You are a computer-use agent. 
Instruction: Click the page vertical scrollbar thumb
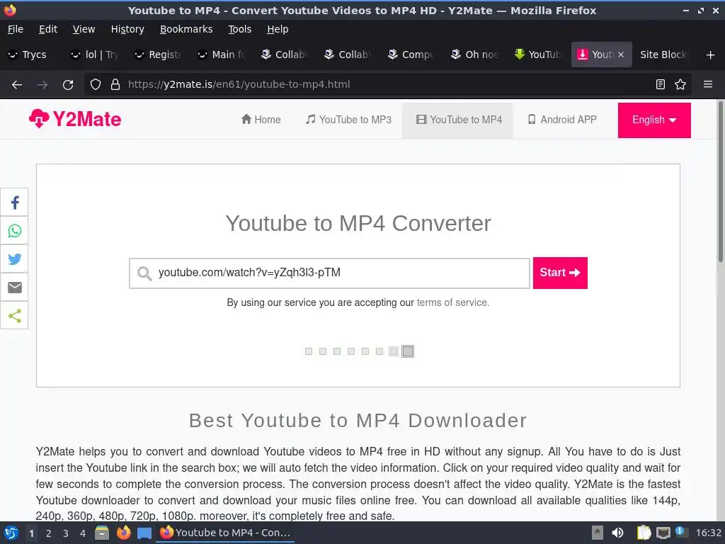pyautogui.click(x=720, y=182)
